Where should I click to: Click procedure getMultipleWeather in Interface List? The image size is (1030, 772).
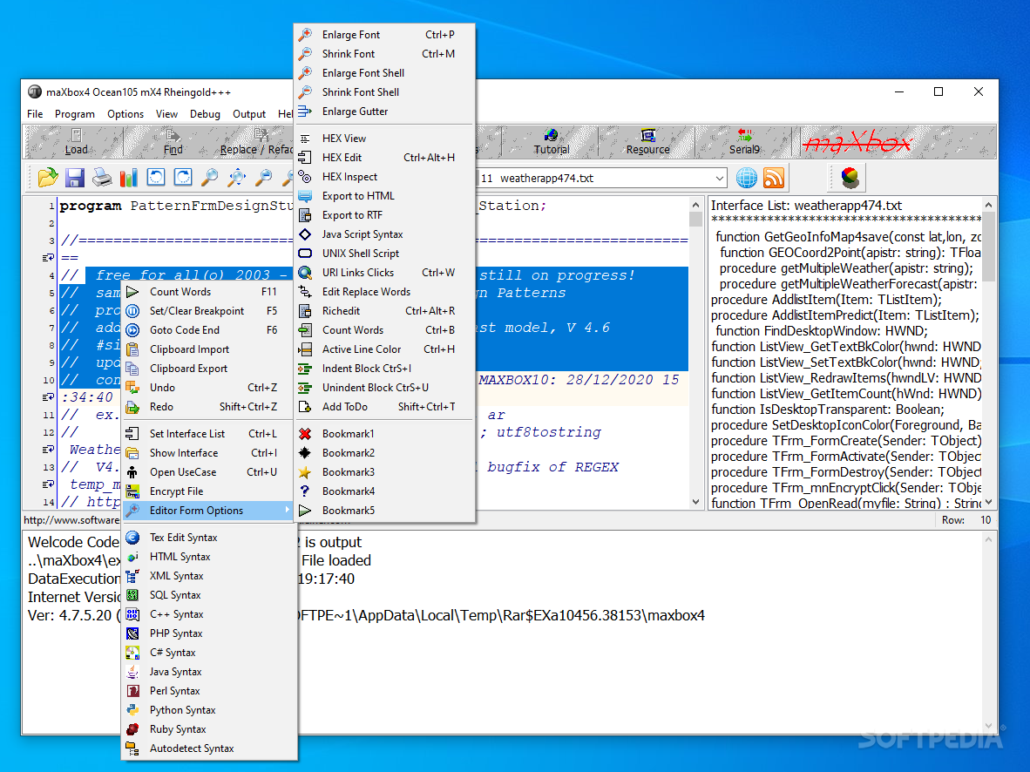point(846,268)
